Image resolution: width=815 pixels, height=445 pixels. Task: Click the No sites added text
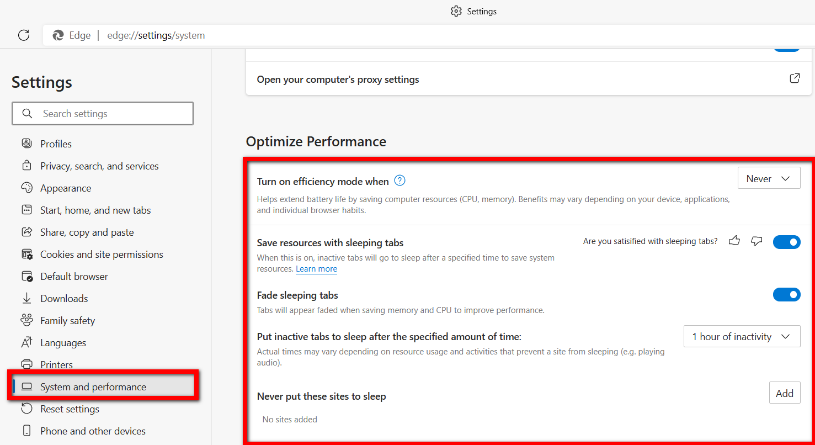290,419
